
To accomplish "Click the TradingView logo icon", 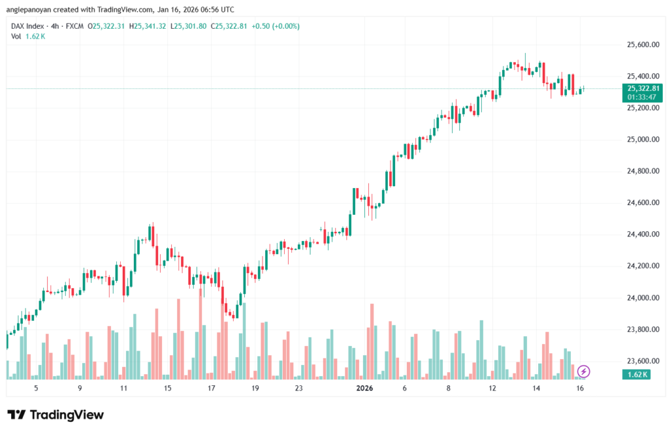I will [16, 415].
